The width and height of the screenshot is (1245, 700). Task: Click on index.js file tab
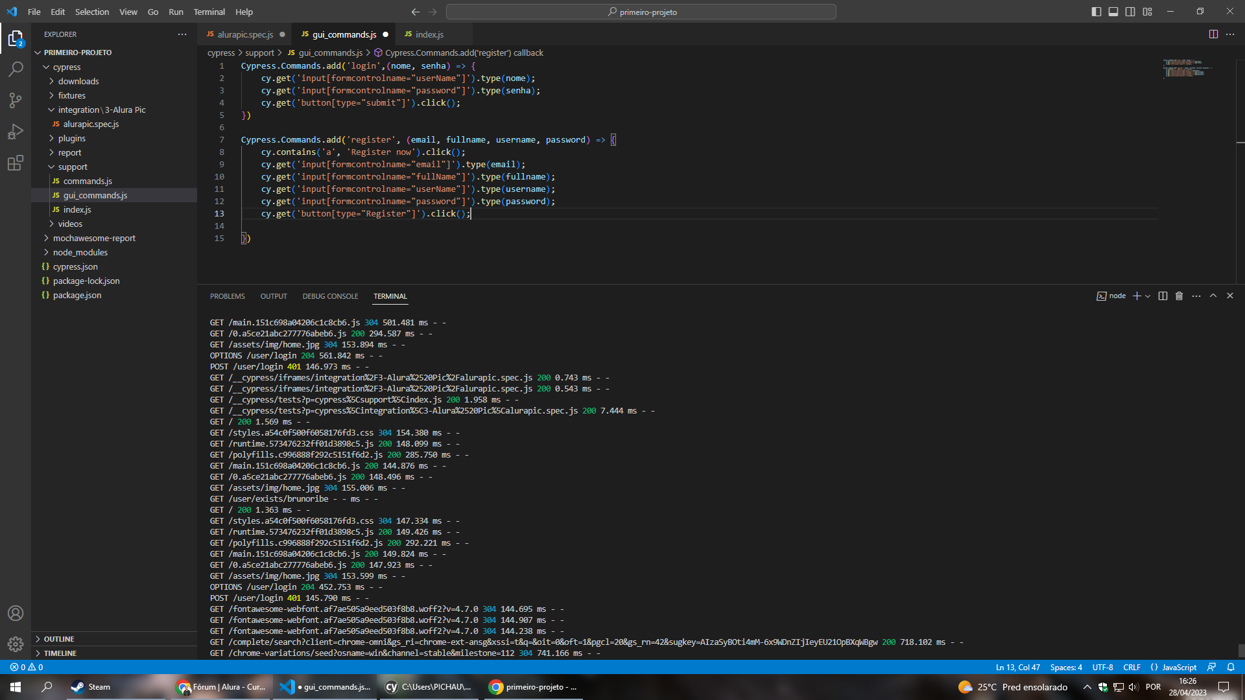point(429,34)
